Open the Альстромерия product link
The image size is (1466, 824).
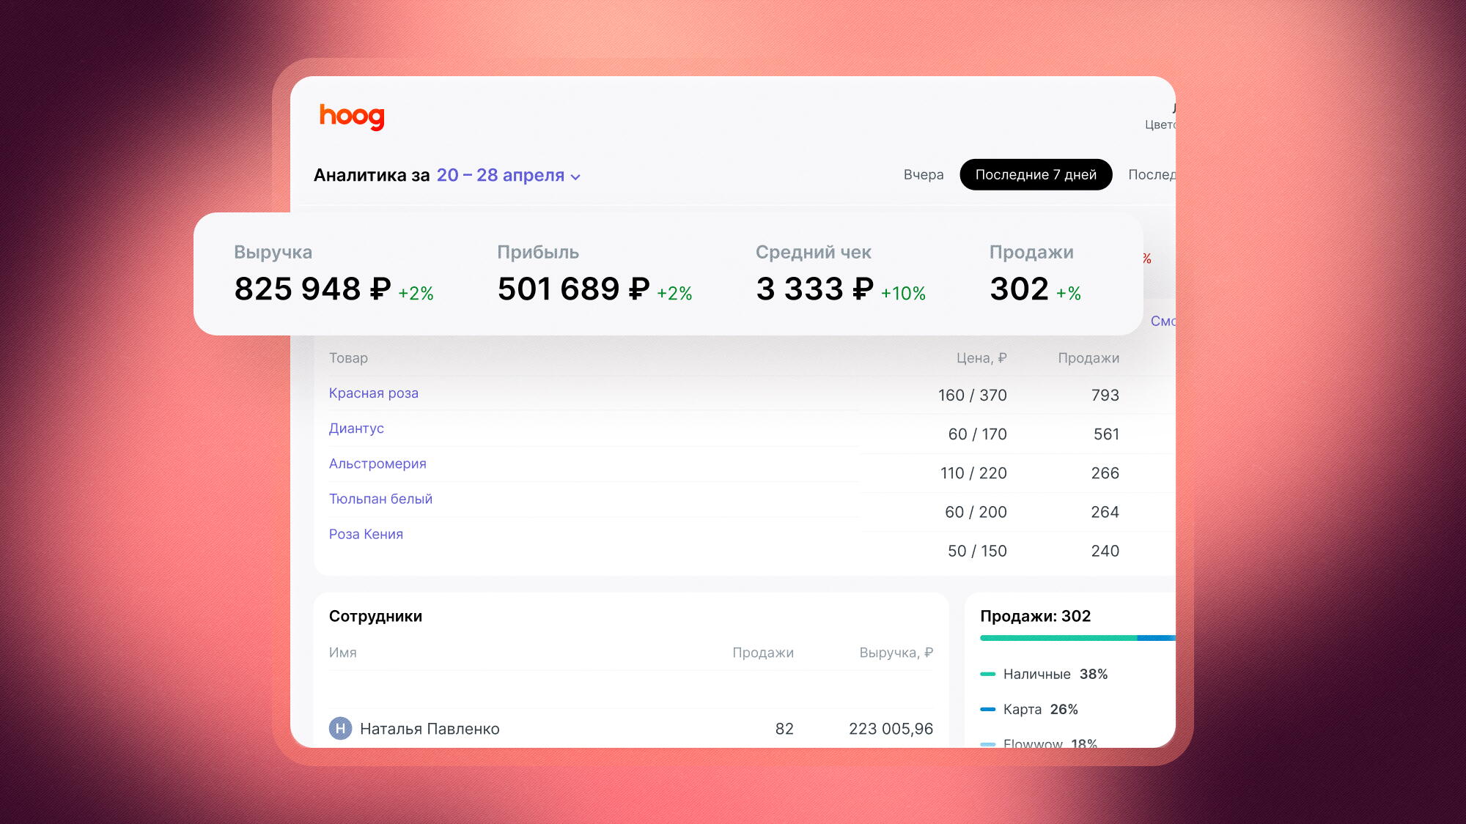pos(377,464)
